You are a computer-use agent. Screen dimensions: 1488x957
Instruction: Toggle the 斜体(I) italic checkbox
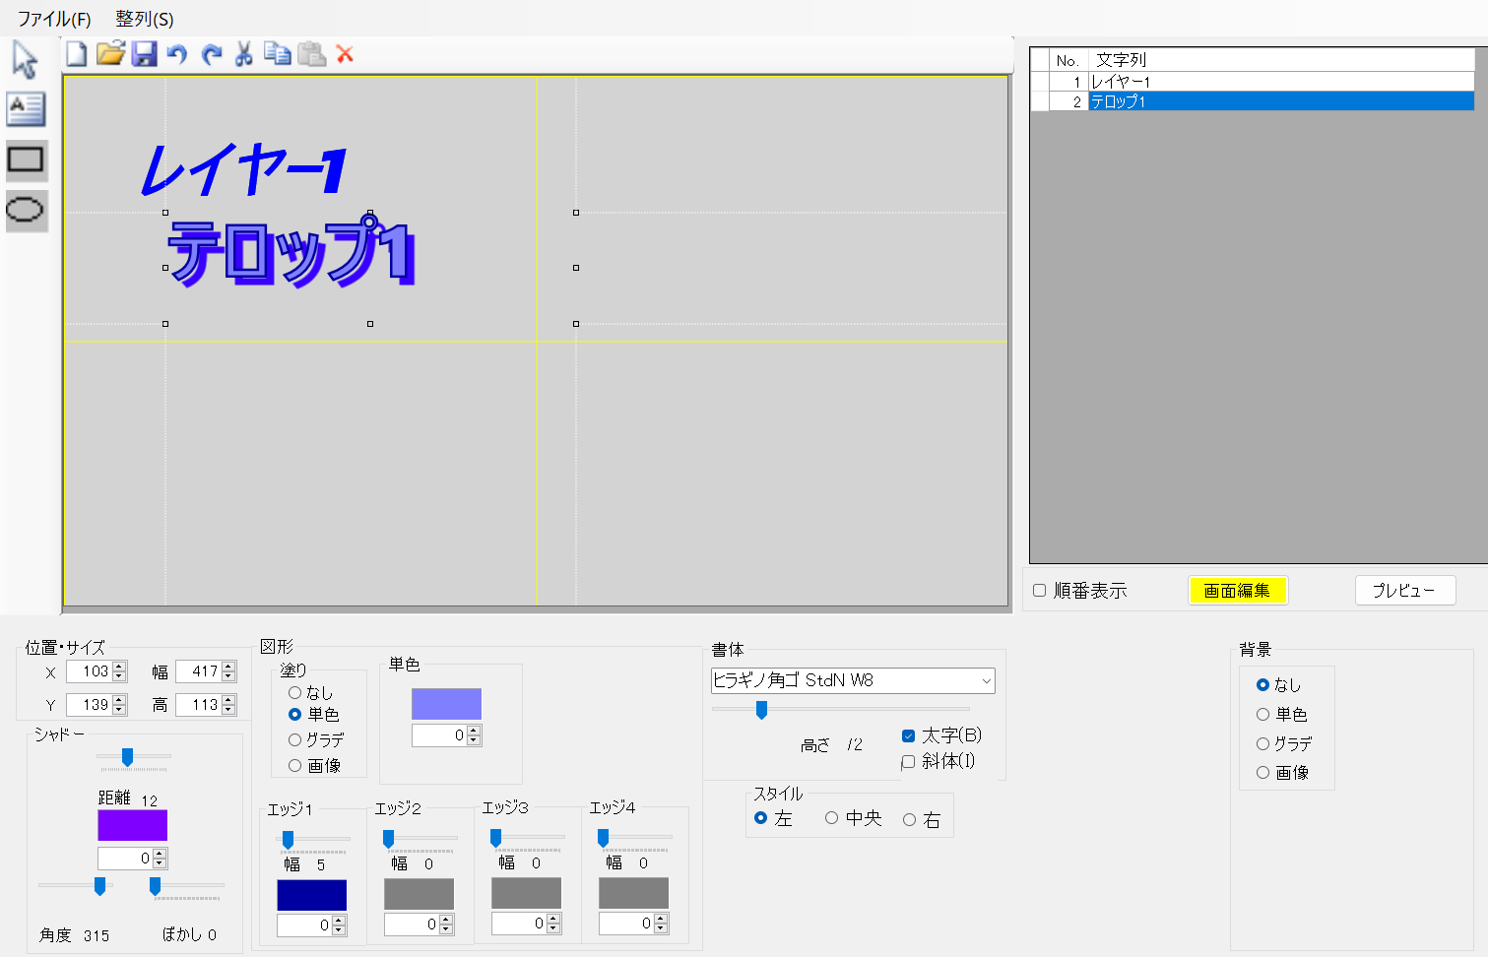908,761
